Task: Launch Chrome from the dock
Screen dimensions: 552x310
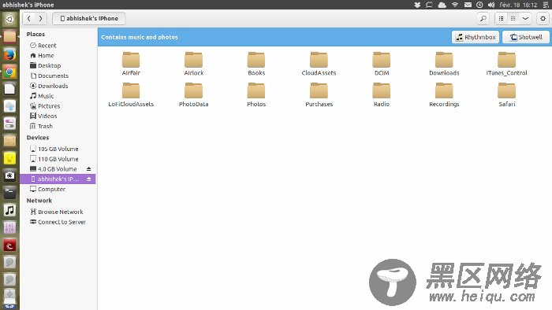Action: point(9,72)
